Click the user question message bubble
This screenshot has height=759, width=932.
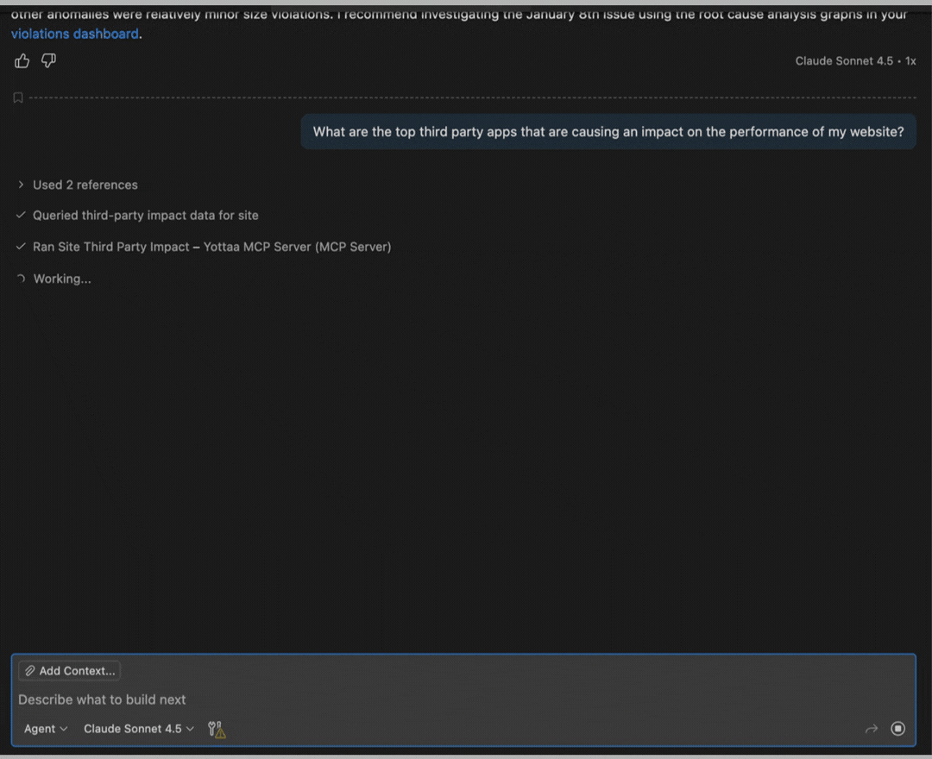pyautogui.click(x=608, y=132)
